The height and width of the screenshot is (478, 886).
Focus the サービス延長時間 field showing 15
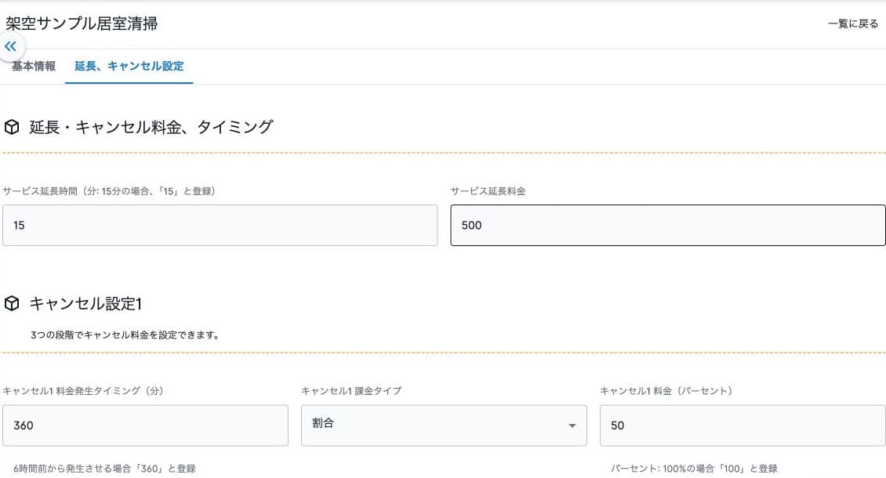pos(220,225)
